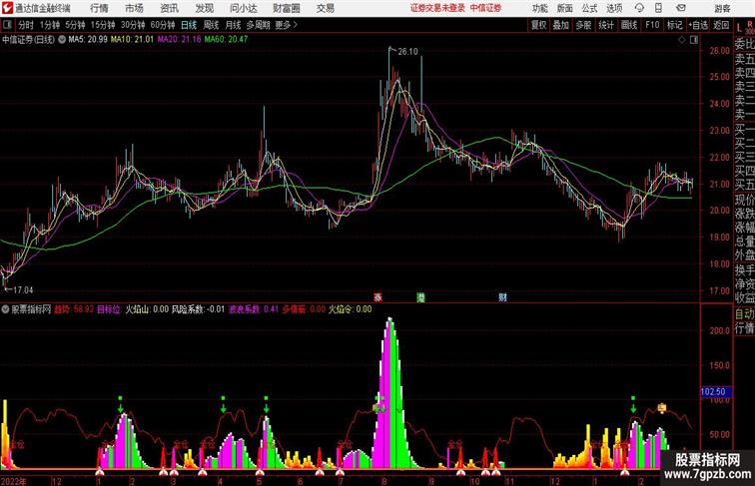
Task: Click the 统计 statistics toolbar button
Action: click(x=606, y=25)
